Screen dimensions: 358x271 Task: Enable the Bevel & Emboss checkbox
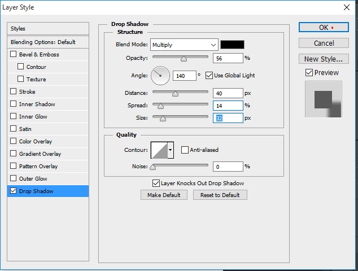(x=13, y=54)
